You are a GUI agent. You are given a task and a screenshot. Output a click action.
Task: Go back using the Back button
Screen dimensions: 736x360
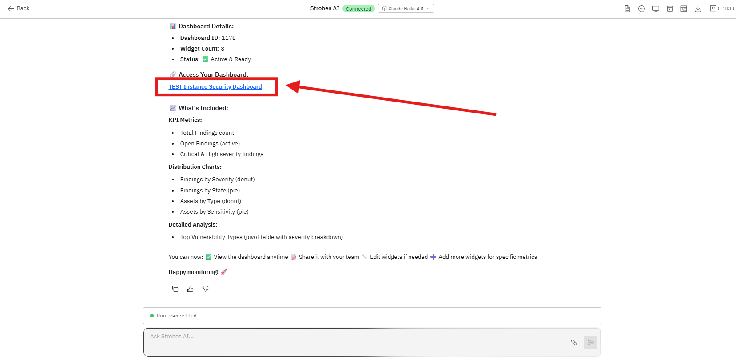19,8
